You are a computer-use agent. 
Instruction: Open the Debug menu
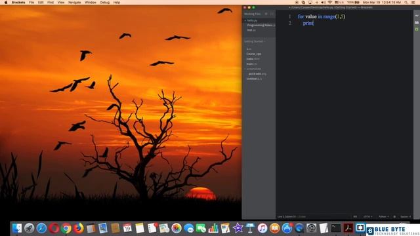pyautogui.click(x=105, y=3)
